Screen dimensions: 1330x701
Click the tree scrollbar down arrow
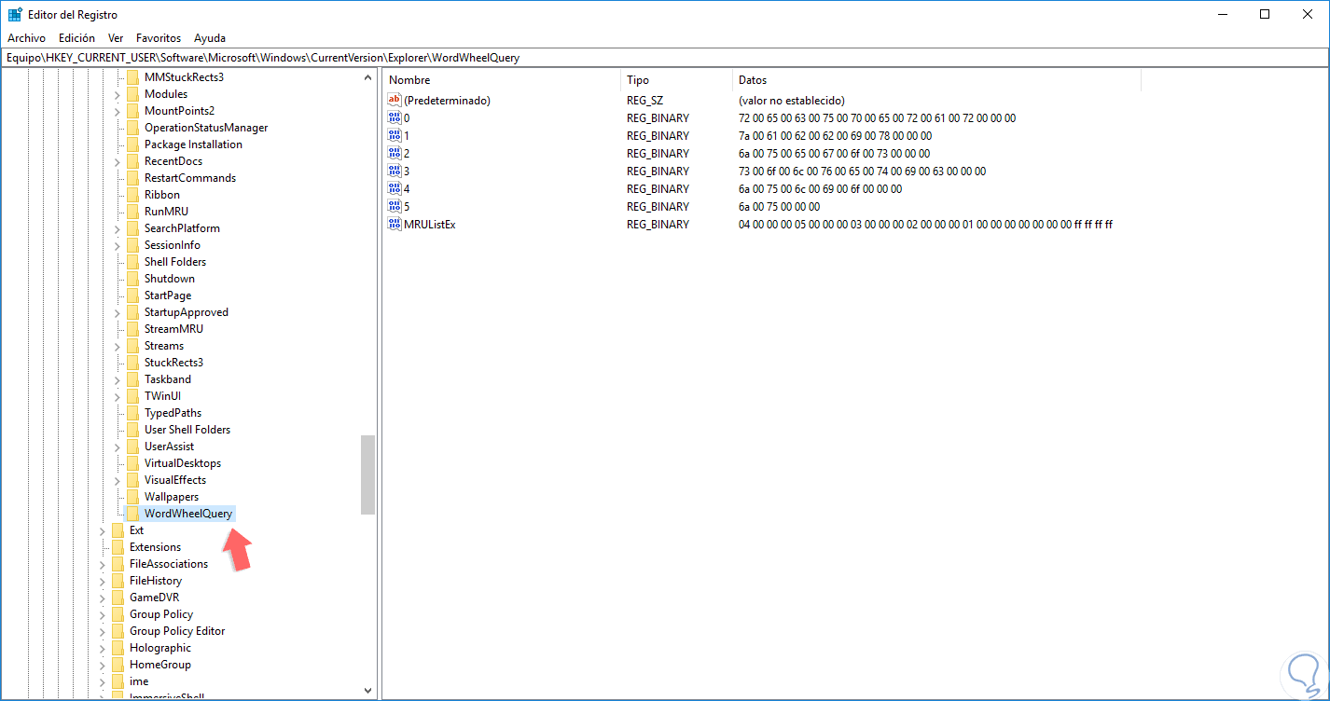[x=367, y=690]
